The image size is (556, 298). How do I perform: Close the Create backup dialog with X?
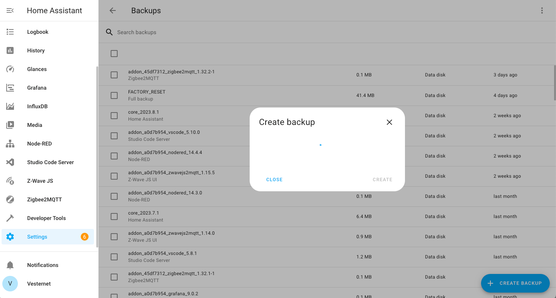(389, 122)
